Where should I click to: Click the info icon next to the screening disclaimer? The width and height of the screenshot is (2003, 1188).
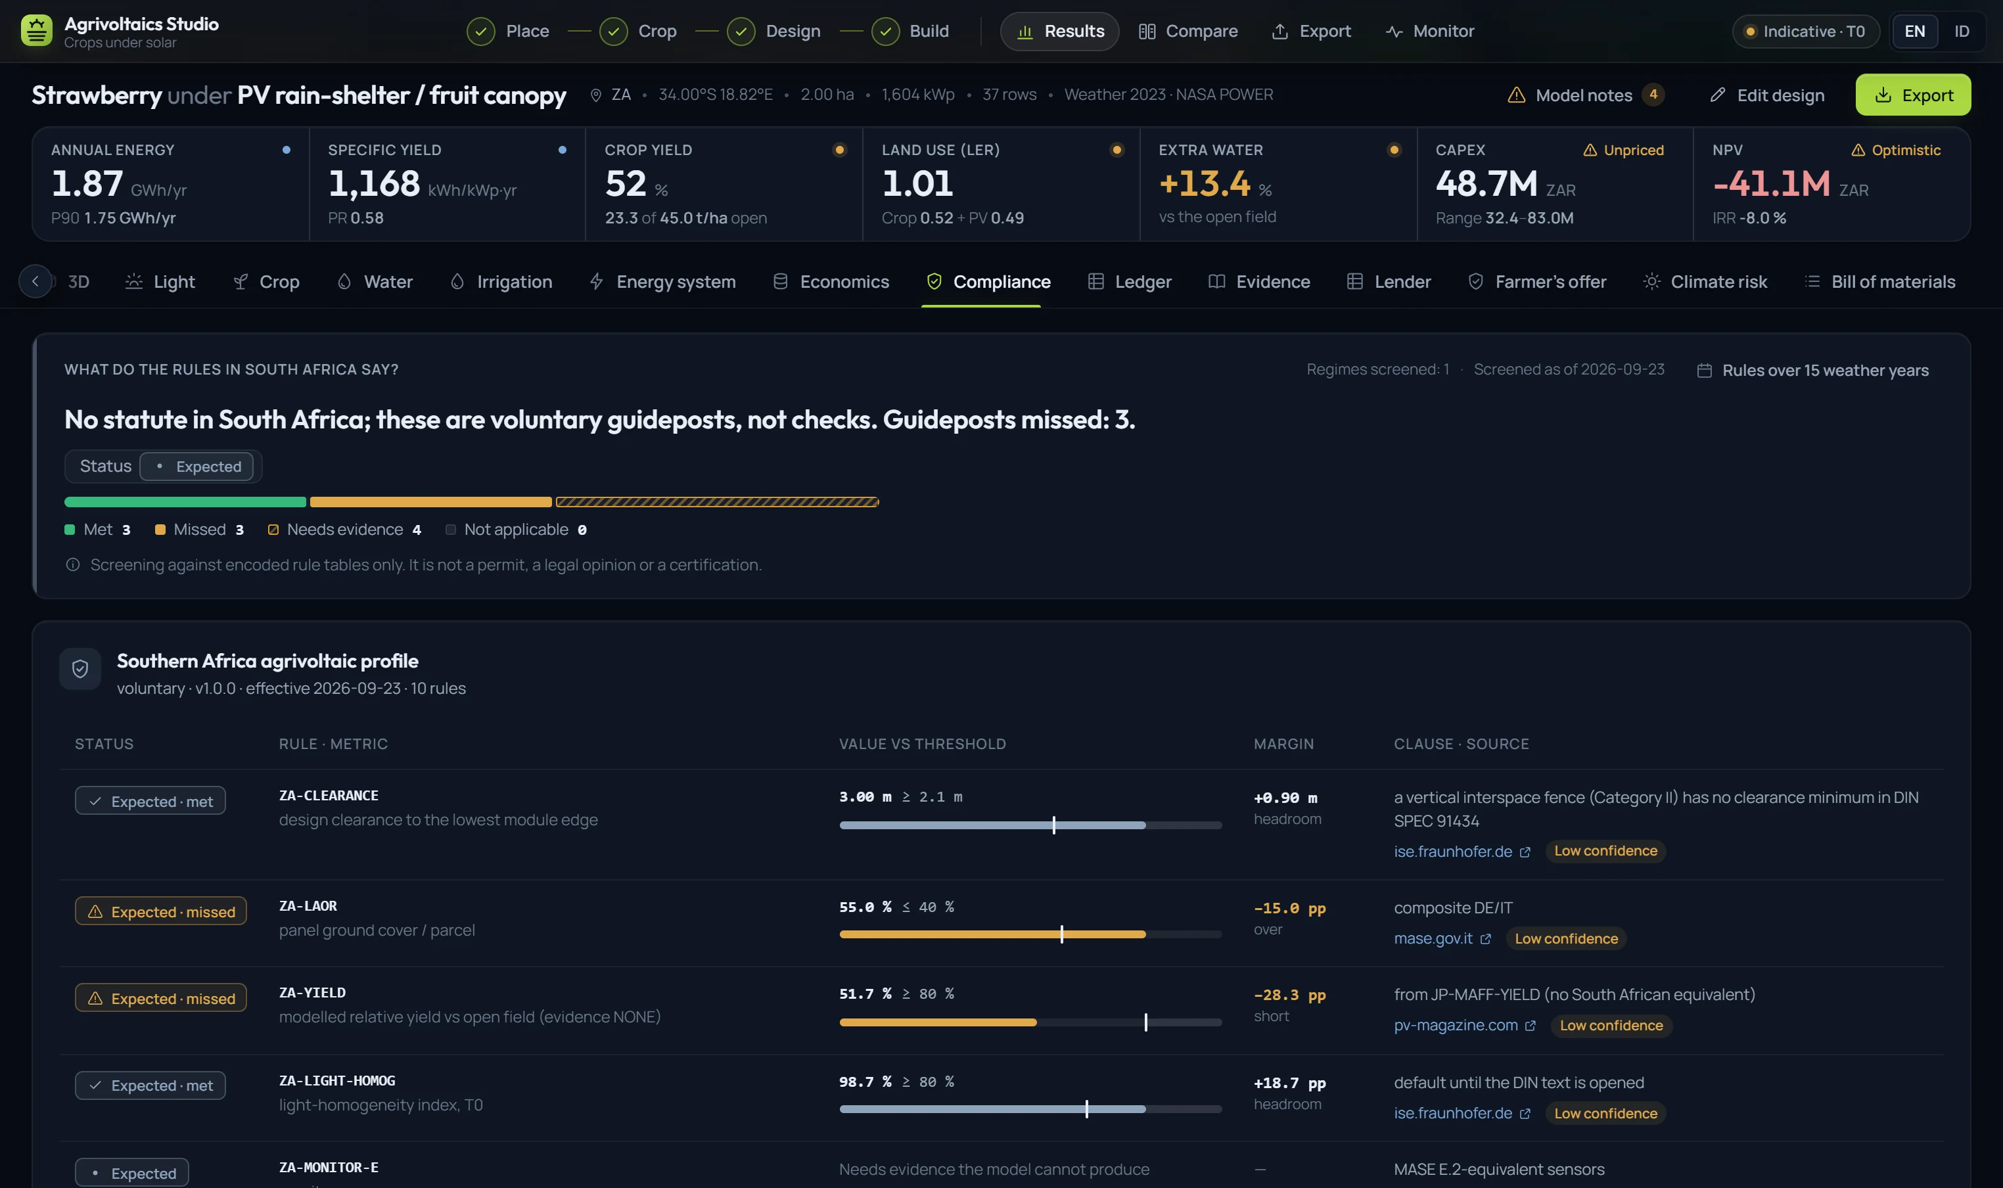(x=73, y=565)
